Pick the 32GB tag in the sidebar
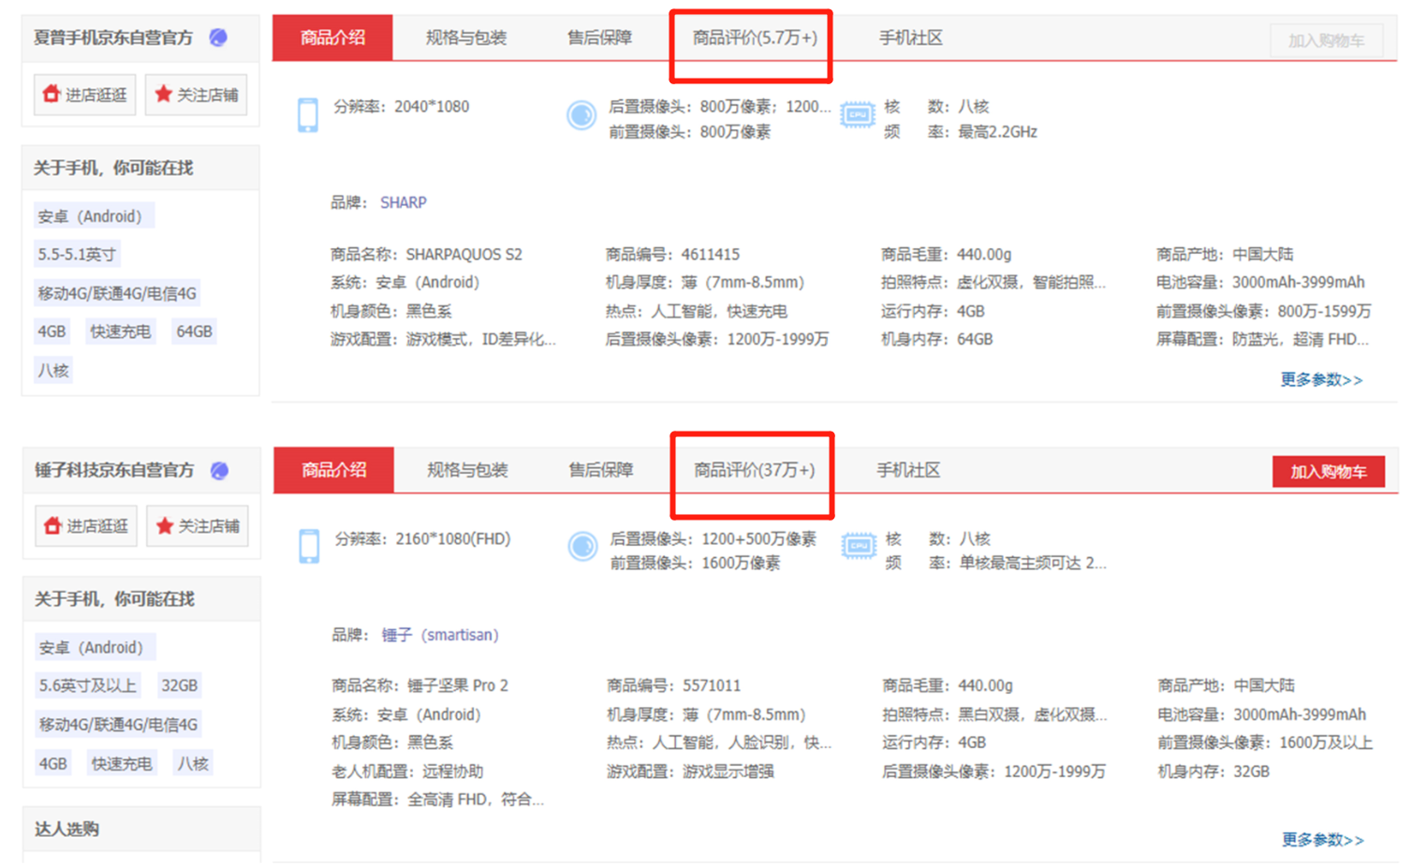 (180, 685)
